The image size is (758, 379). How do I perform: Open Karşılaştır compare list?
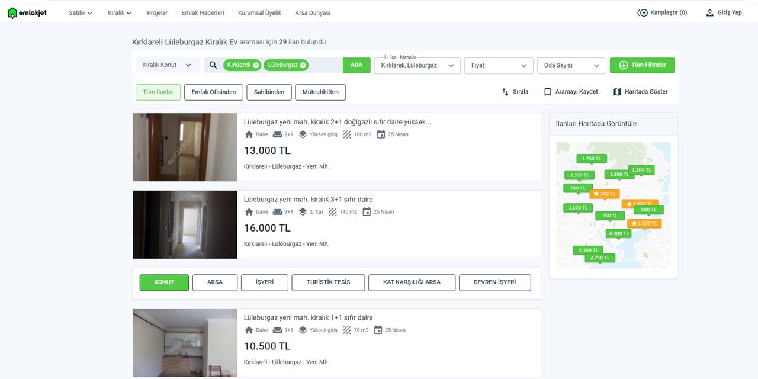pos(662,12)
